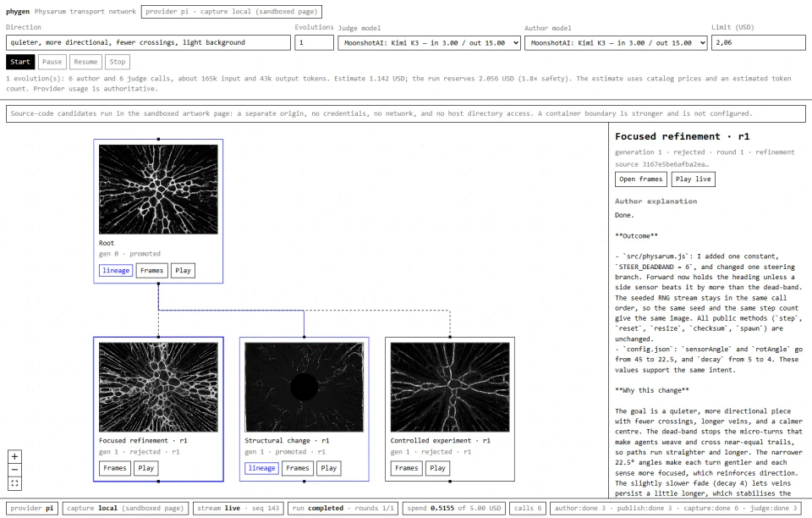The width and height of the screenshot is (812, 518).
Task: Select the Focused refinement thumbnail
Action: coord(158,387)
